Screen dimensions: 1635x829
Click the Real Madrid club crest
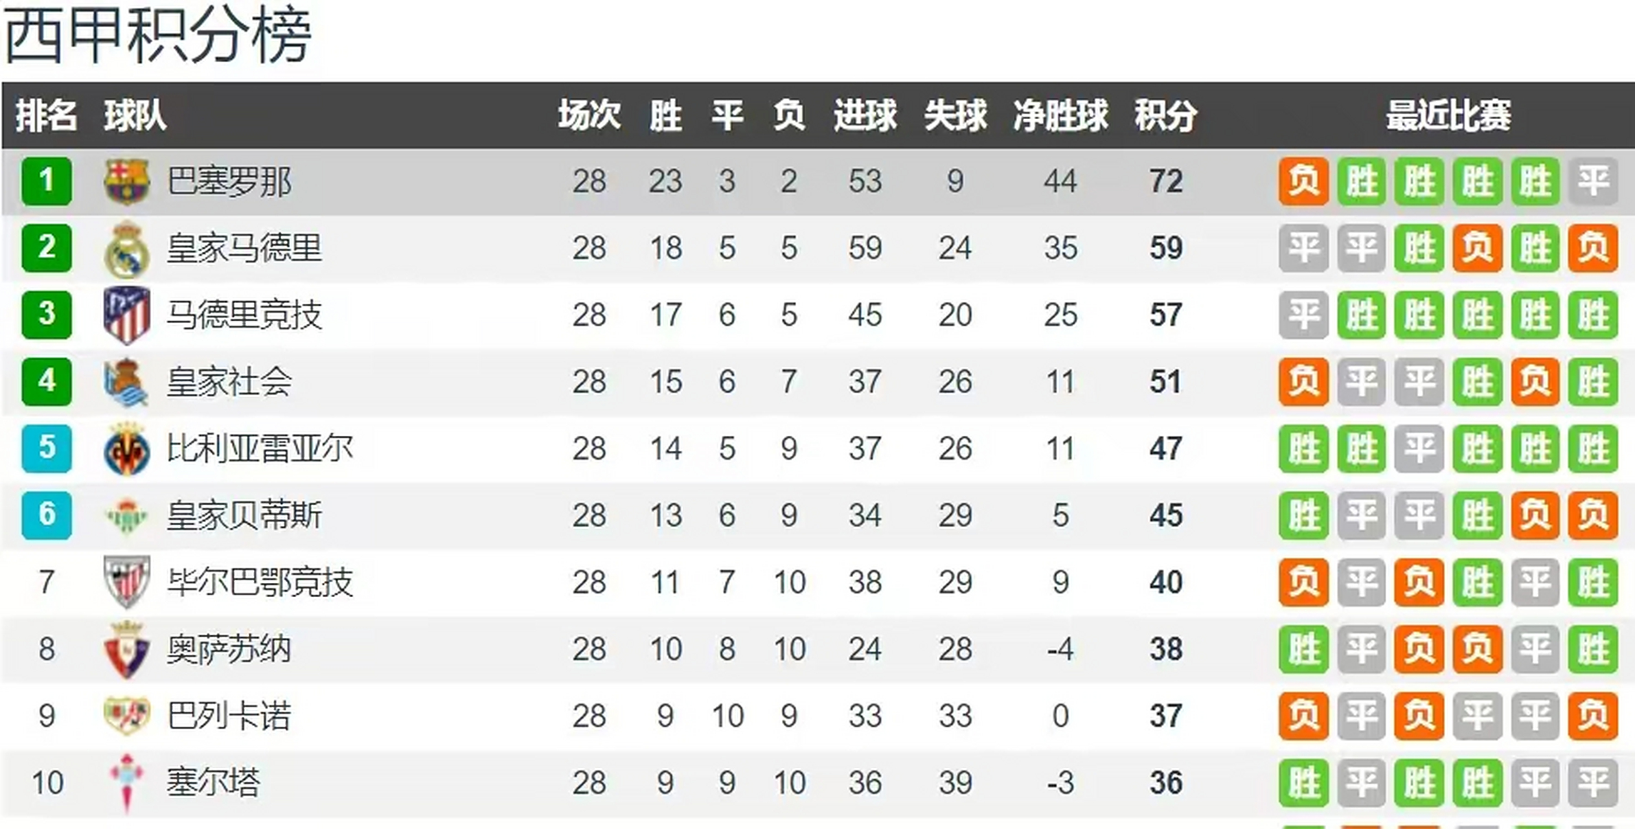coord(127,249)
